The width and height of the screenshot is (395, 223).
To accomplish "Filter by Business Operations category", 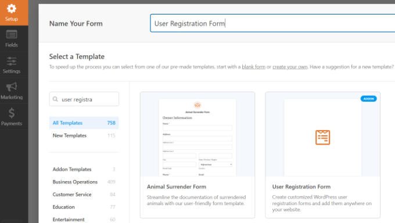I will (x=84, y=182).
